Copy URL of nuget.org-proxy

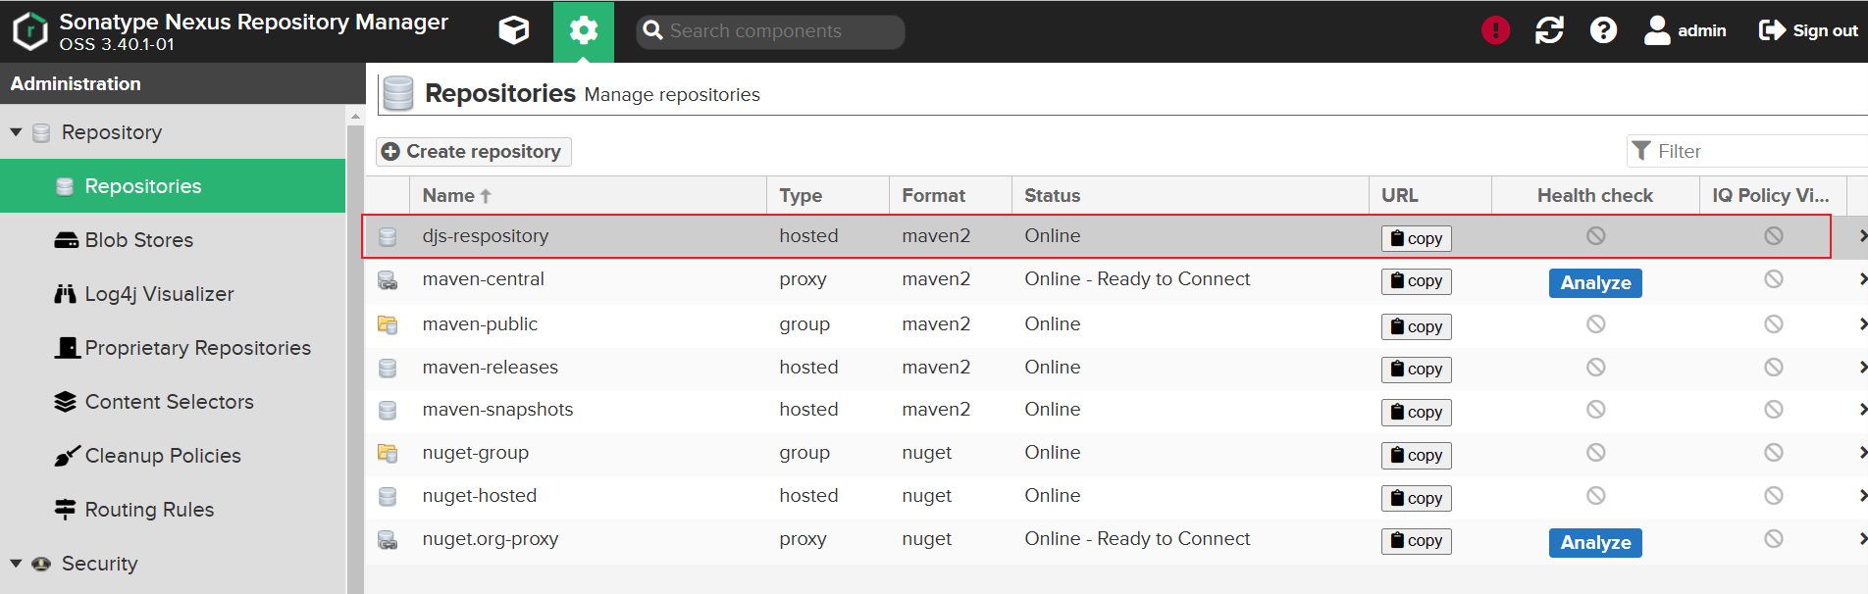click(x=1416, y=541)
